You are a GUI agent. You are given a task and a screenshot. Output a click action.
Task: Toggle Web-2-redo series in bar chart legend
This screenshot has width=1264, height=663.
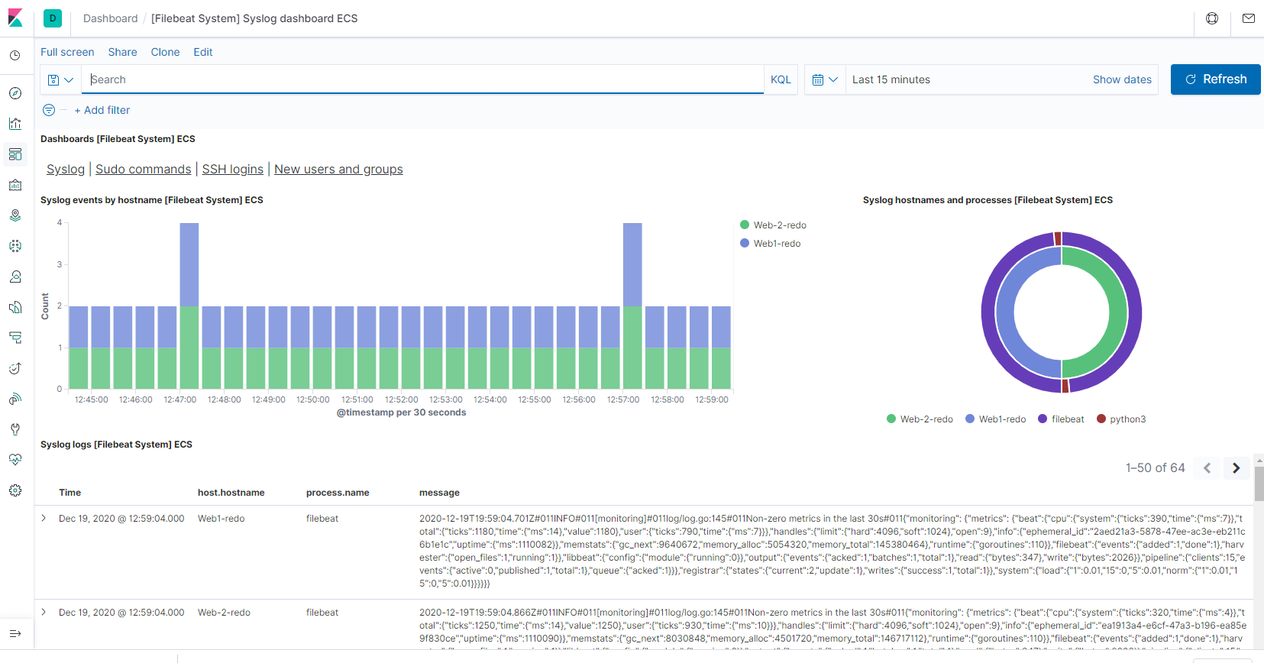(773, 225)
